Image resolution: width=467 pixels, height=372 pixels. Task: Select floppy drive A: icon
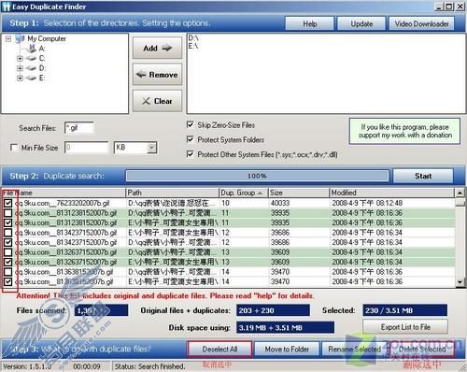tap(32, 49)
